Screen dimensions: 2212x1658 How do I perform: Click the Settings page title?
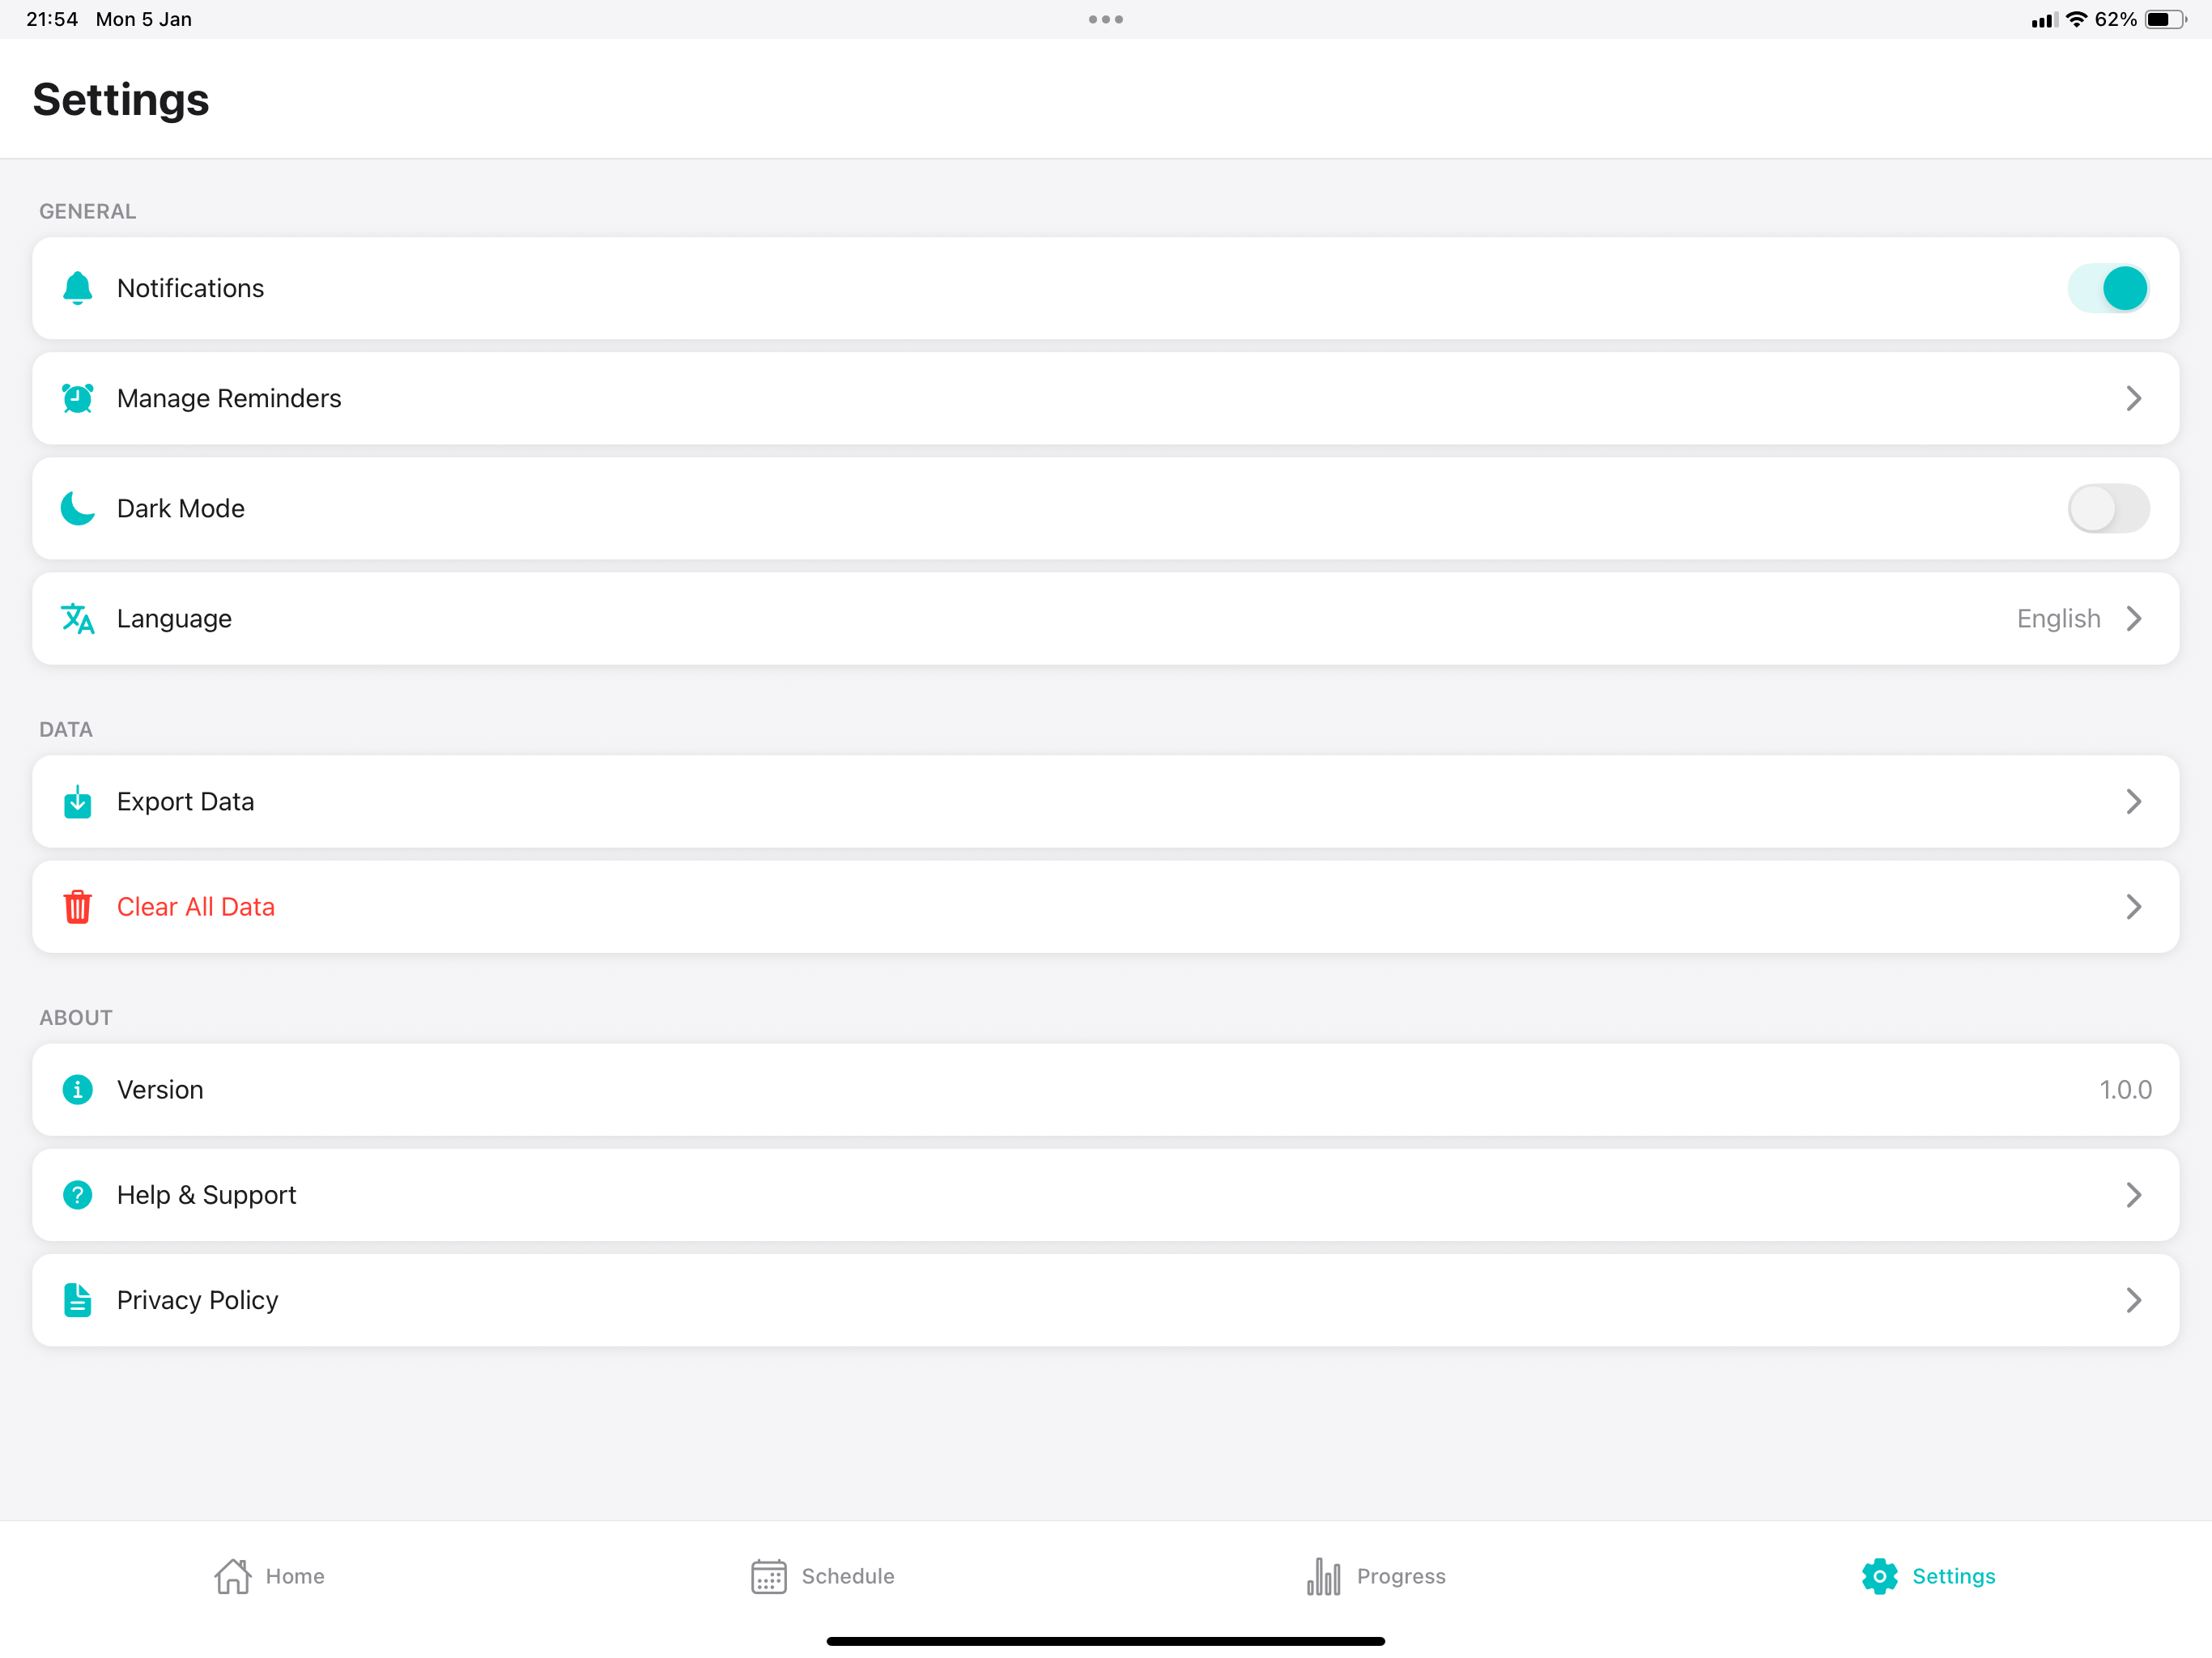[x=121, y=100]
